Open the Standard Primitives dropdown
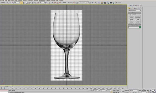Viewport: 156px width, 93px height. pos(135,11)
